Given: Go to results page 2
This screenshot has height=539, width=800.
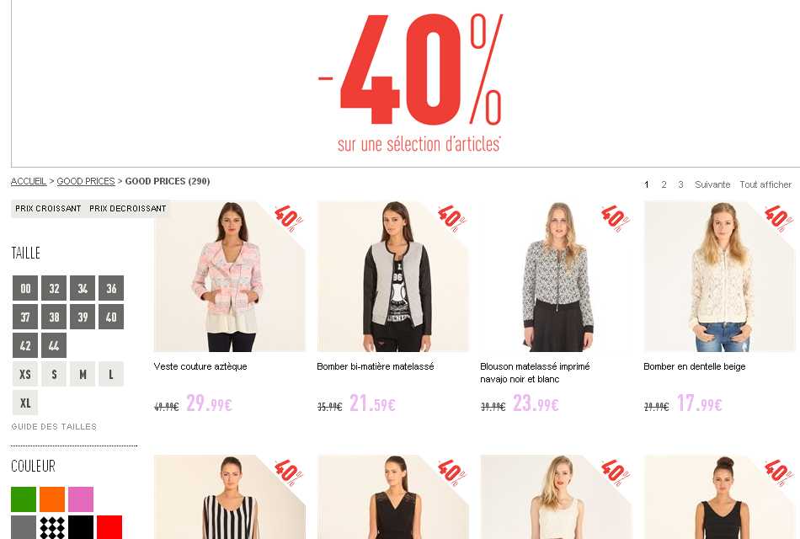Looking at the screenshot, I should pyautogui.click(x=664, y=184).
